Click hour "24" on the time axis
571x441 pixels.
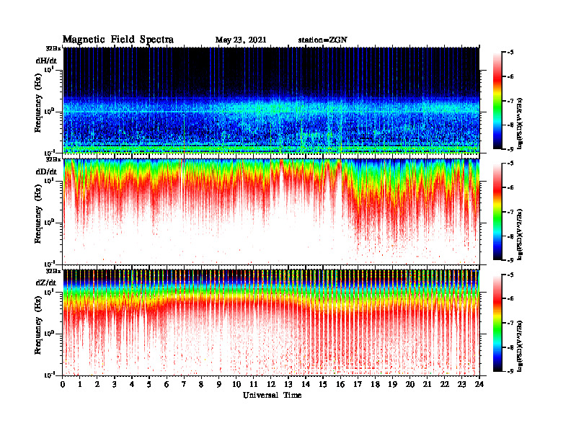[x=479, y=385]
